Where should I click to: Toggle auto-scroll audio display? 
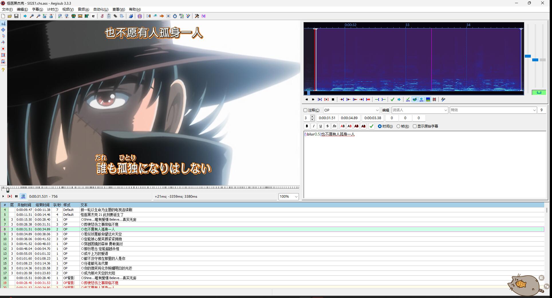[421, 99]
